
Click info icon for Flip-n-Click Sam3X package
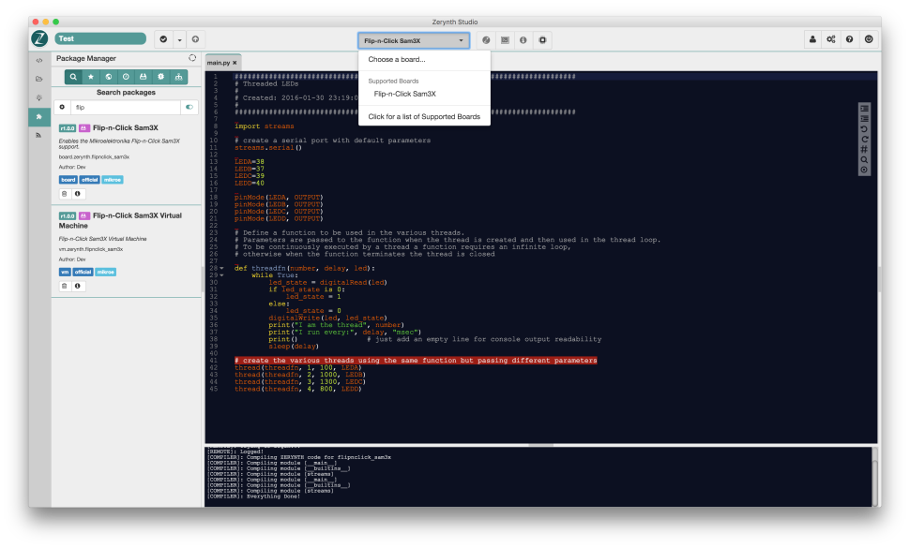[x=78, y=194]
